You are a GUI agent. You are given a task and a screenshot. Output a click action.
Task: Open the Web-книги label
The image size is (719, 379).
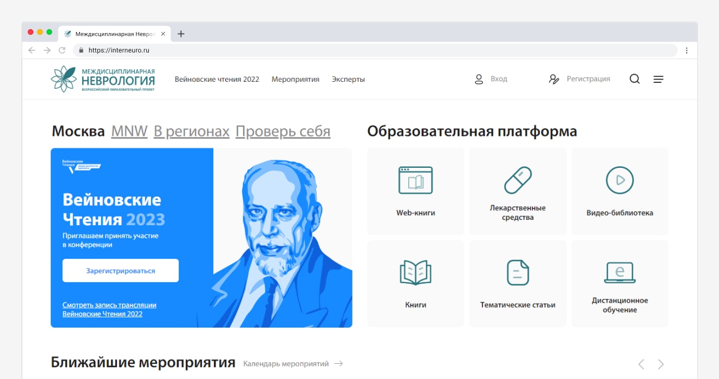pos(416,213)
